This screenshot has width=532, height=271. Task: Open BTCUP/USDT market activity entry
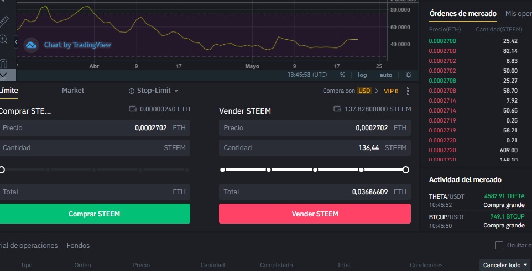tap(477, 221)
